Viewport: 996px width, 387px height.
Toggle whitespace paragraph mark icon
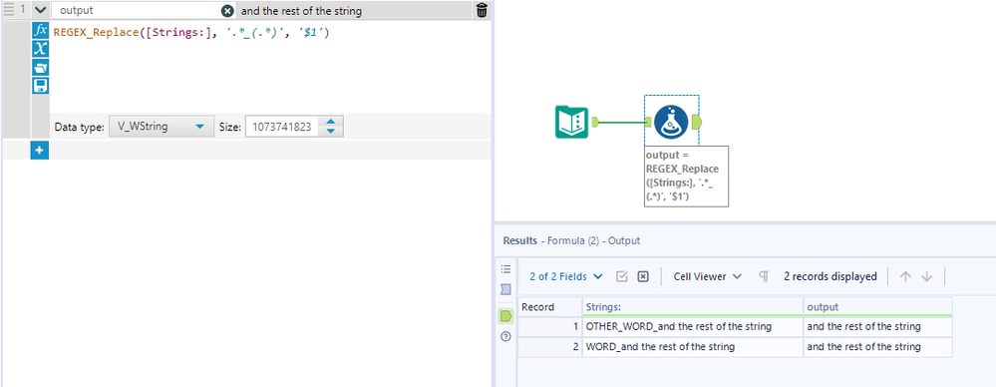point(764,276)
